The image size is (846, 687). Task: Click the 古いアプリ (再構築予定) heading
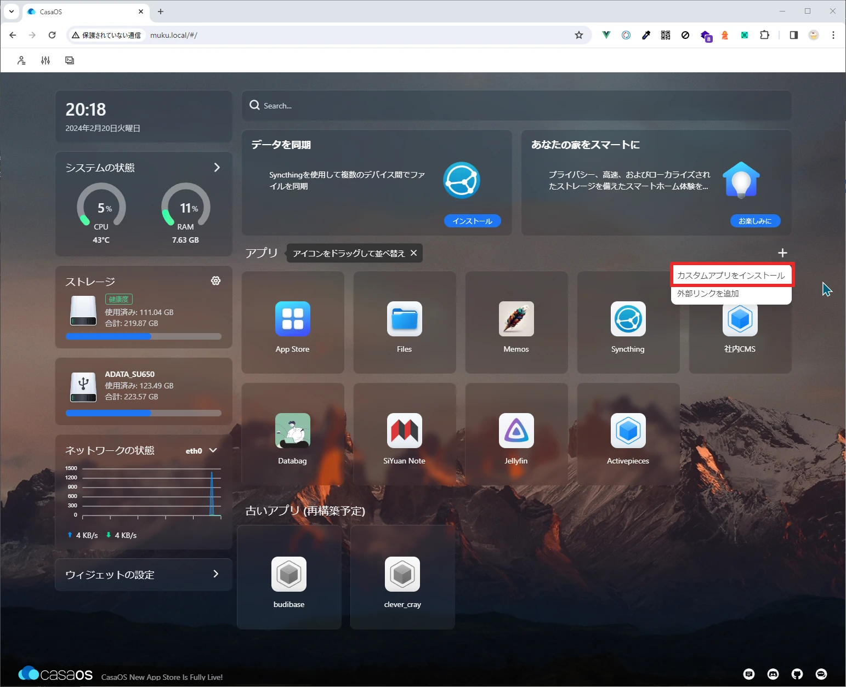(x=305, y=511)
